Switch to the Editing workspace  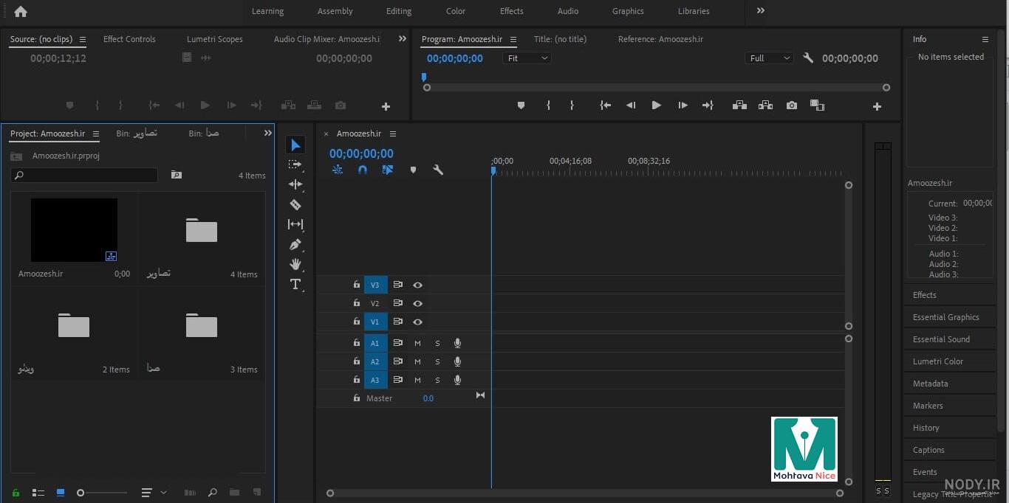point(399,11)
